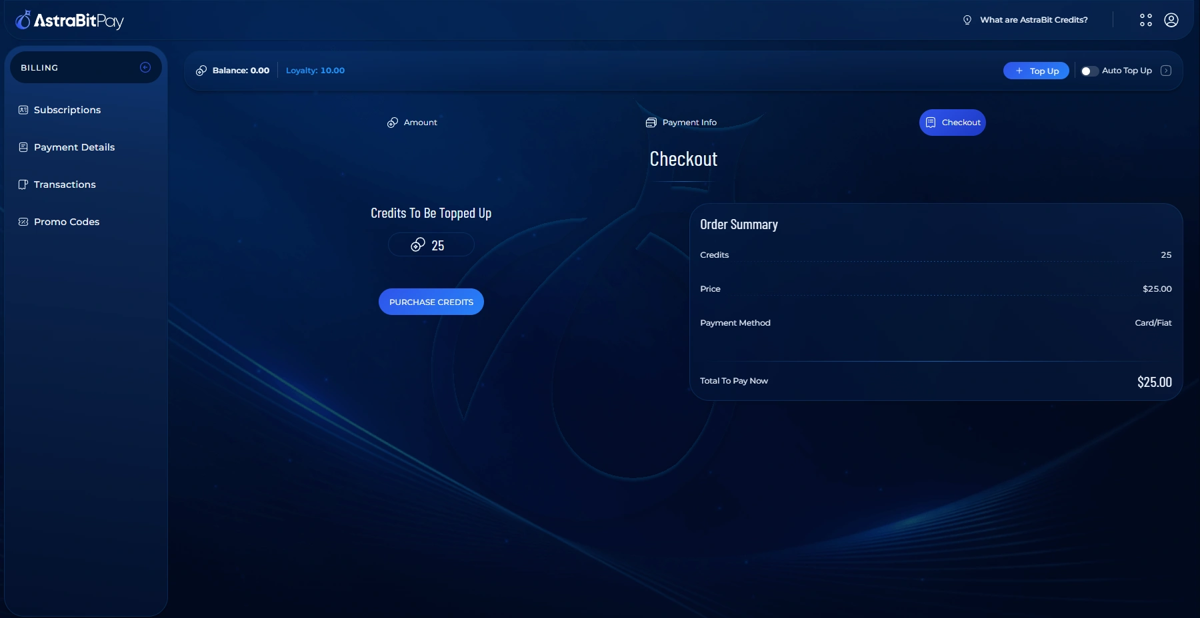
Task: Open the apps grid menu icon
Action: click(1145, 20)
